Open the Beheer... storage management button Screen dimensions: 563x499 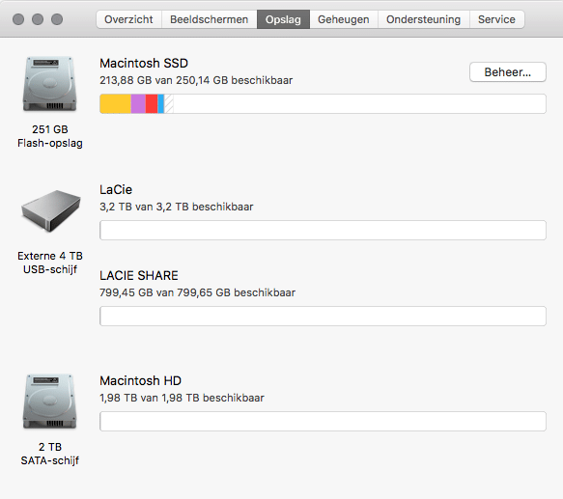pos(508,72)
